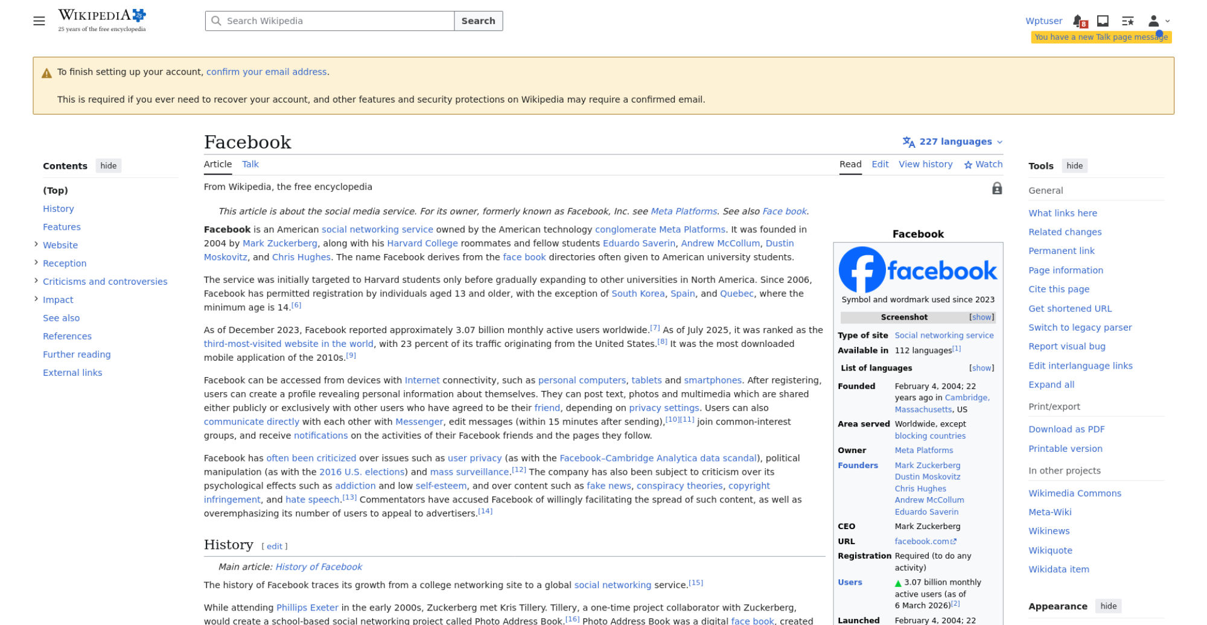Click the Watch star icon
This screenshot has width=1207, height=625.
[x=968, y=165]
